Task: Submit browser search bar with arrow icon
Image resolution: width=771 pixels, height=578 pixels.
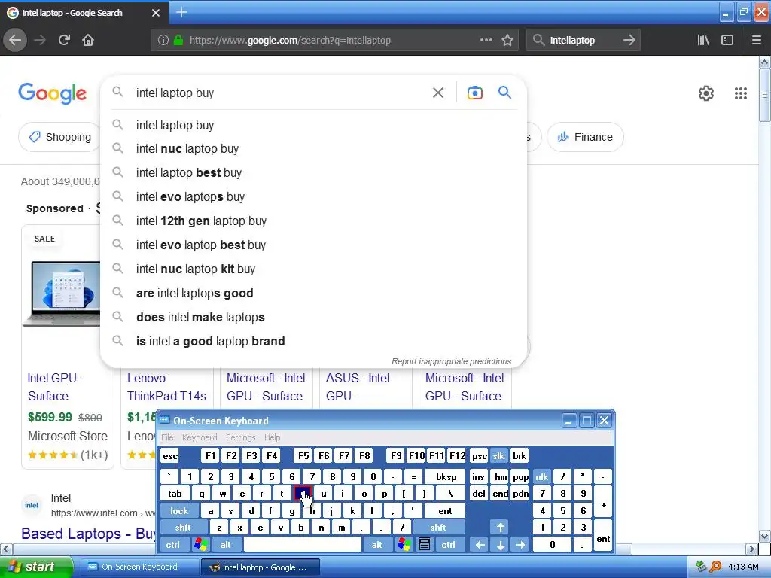Action: (629, 40)
